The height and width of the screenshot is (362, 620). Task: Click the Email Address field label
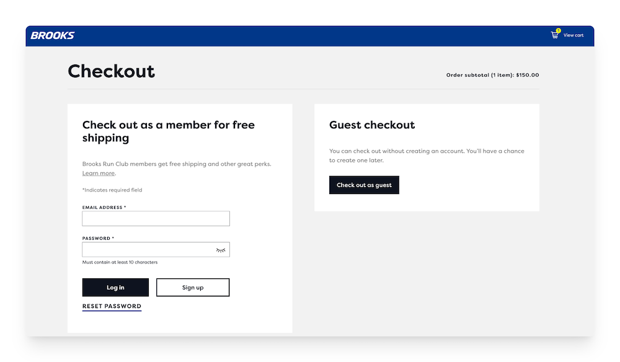[104, 208]
